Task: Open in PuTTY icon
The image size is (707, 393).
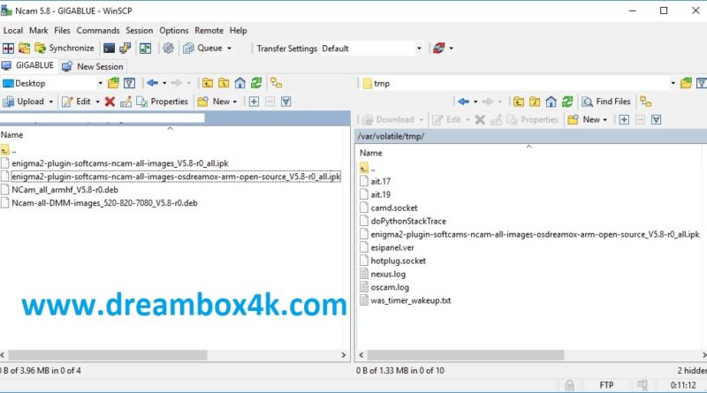Action: click(125, 49)
